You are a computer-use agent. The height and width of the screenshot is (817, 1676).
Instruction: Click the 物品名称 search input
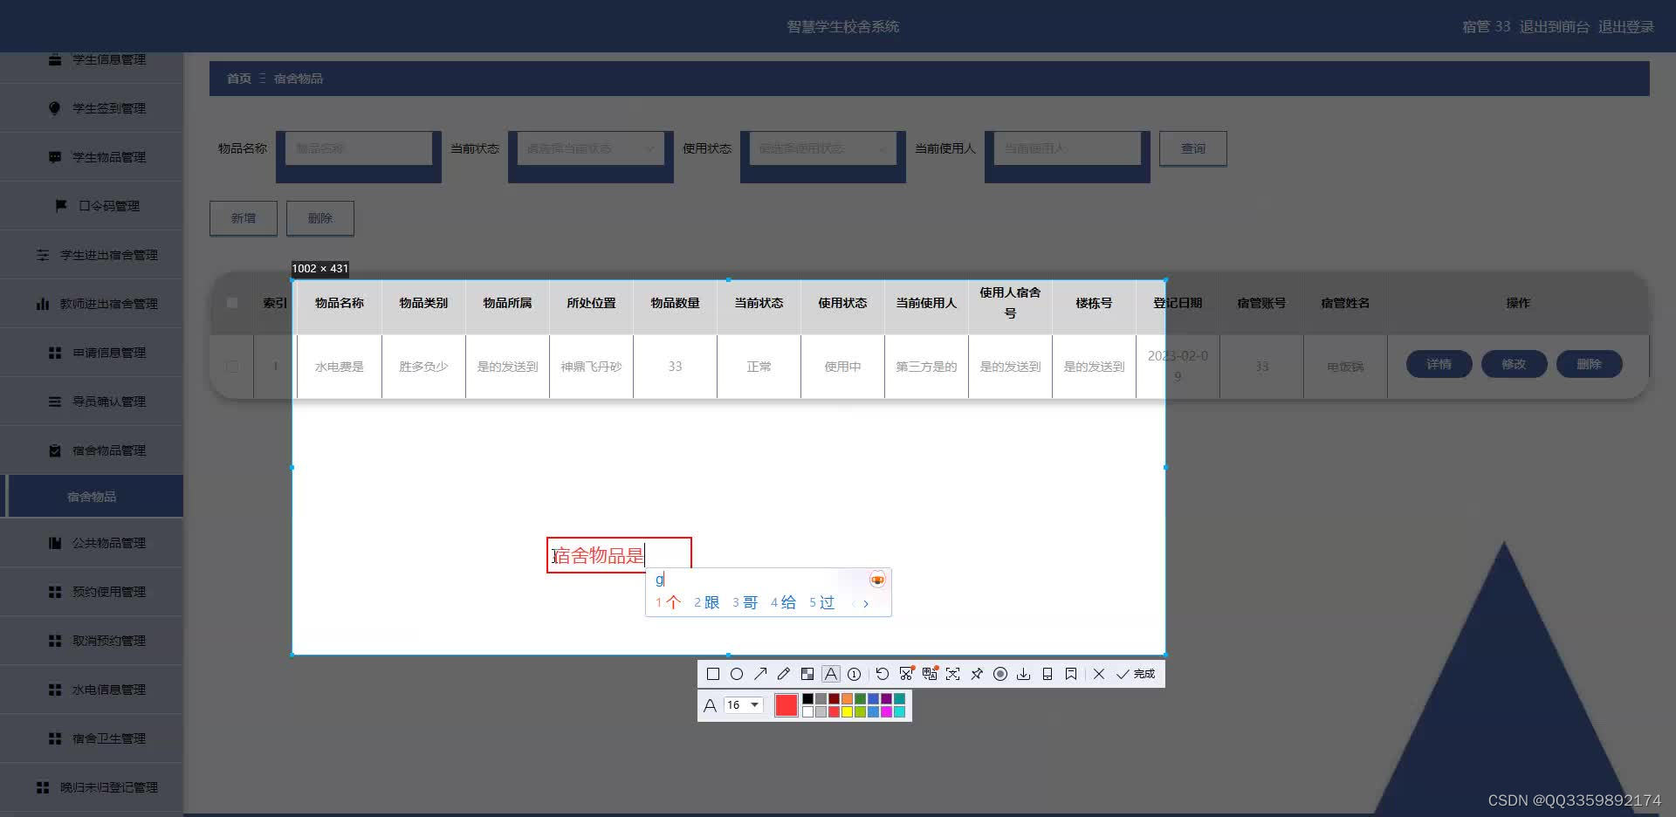pos(359,148)
